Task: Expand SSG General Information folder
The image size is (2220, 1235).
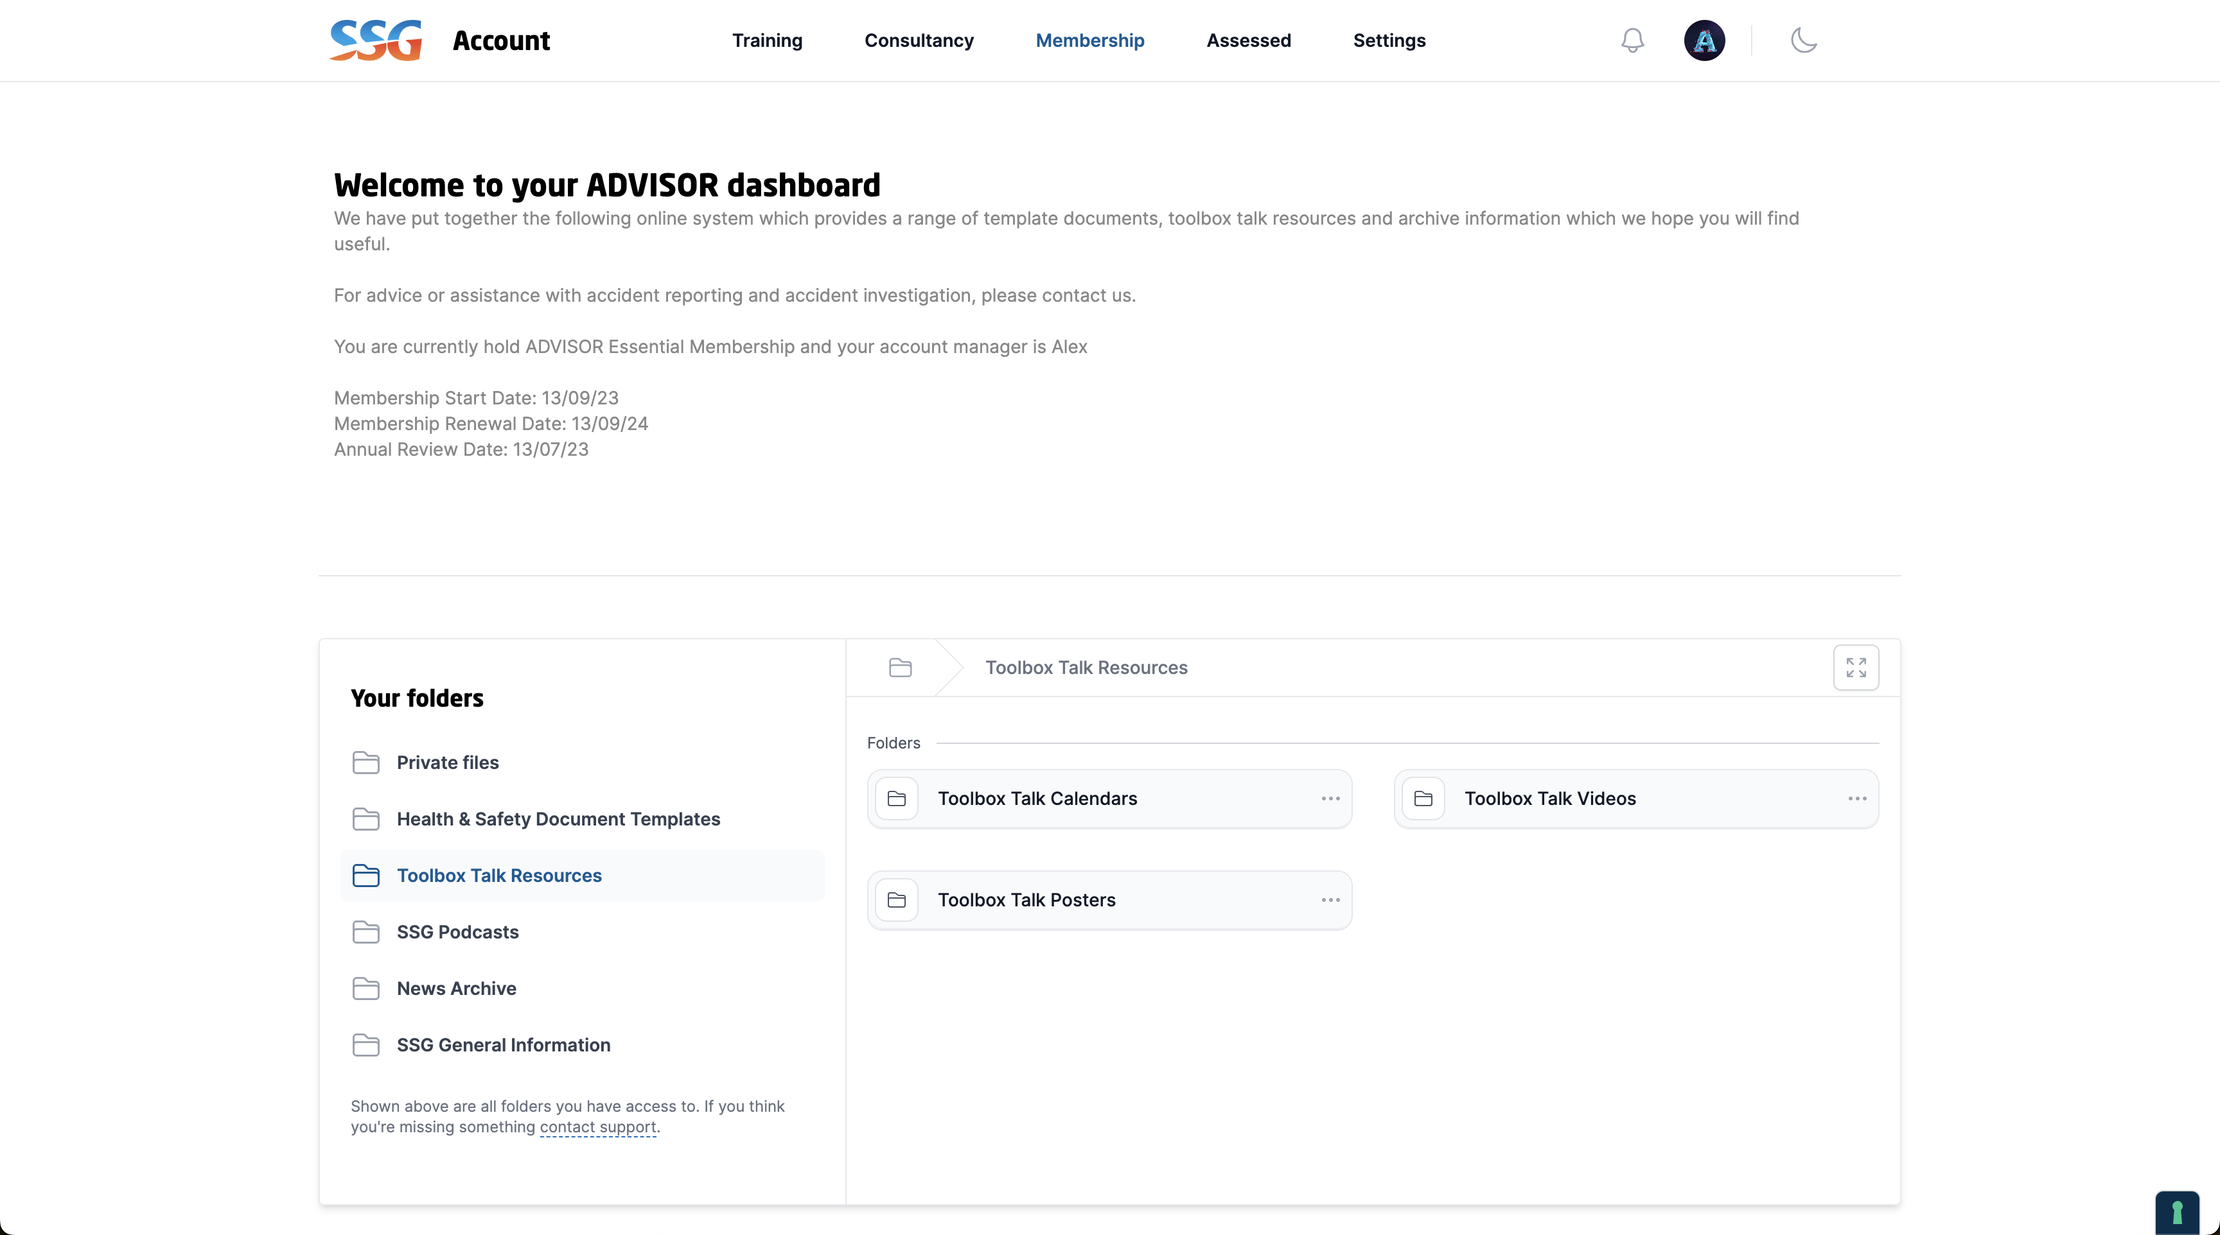Action: tap(504, 1045)
